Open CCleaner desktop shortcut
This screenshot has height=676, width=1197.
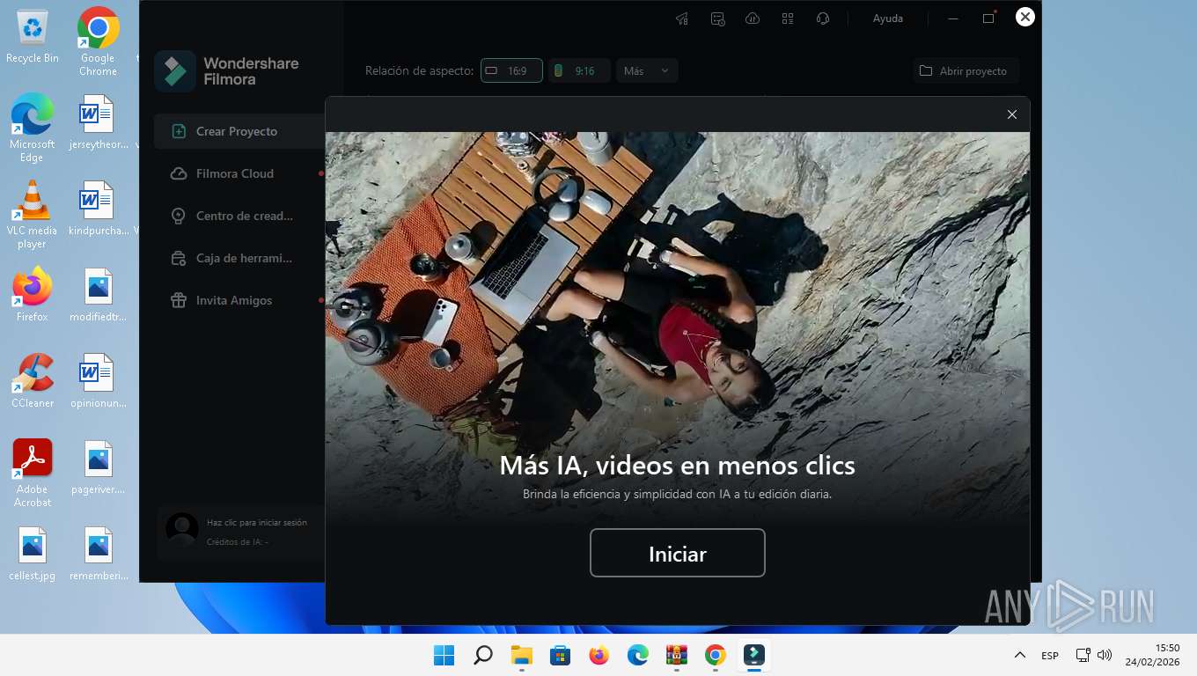tap(33, 381)
